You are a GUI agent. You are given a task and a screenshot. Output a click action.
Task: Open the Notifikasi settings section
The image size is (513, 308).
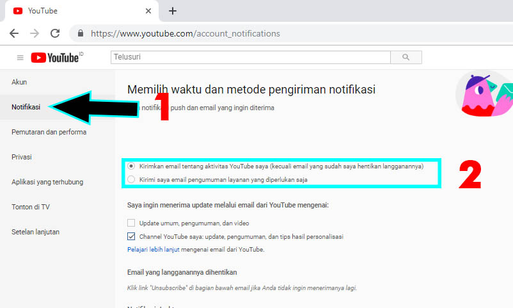point(26,107)
